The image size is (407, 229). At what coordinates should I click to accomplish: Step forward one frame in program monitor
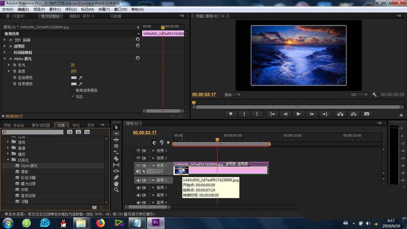[312, 114]
